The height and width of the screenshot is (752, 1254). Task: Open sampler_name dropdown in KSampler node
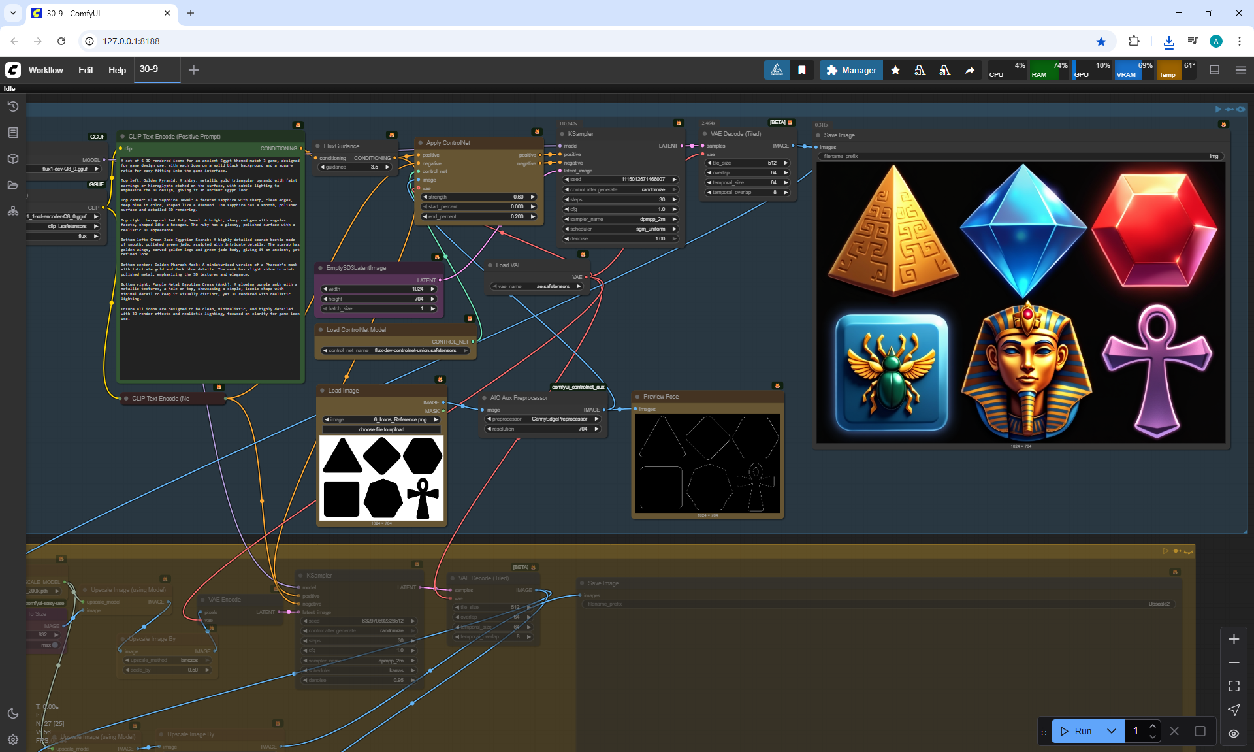620,219
